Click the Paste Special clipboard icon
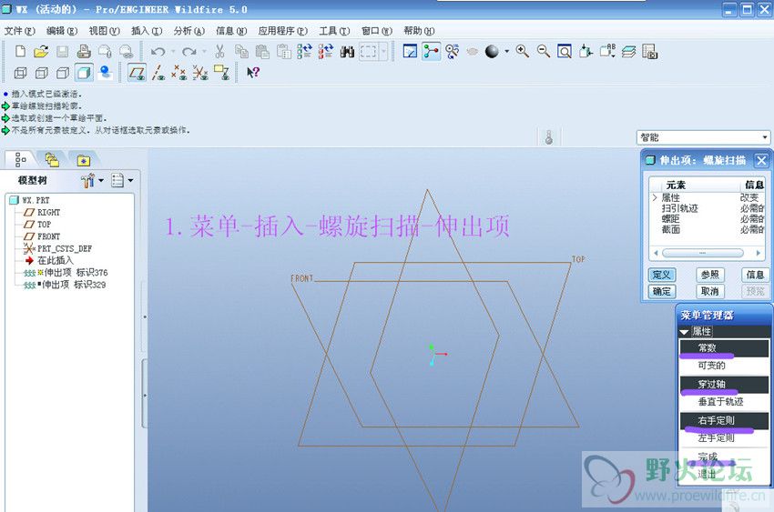 tap(284, 51)
